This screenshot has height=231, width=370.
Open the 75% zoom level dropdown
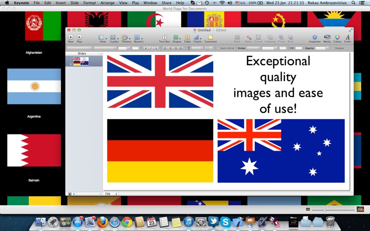click(x=111, y=194)
